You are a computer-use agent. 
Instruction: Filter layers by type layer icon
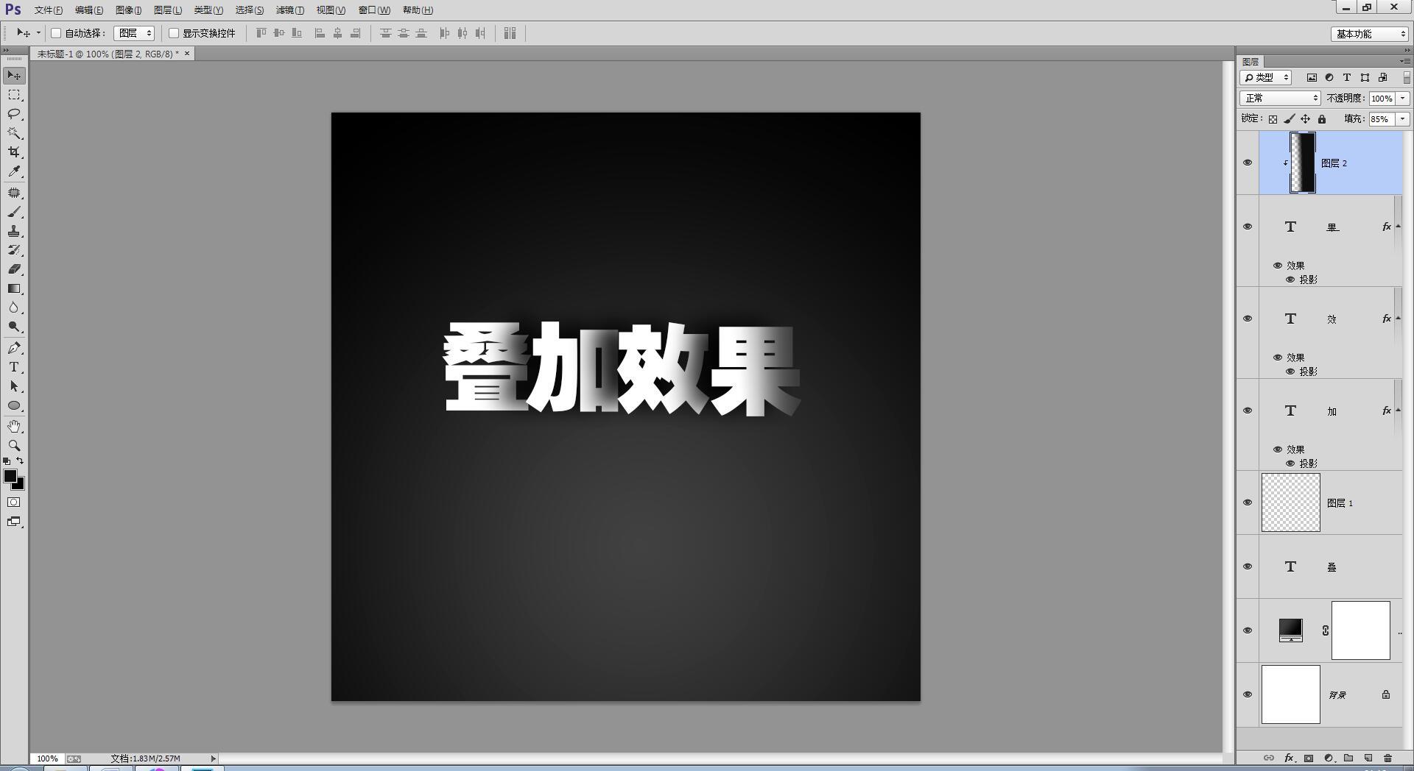(1347, 77)
